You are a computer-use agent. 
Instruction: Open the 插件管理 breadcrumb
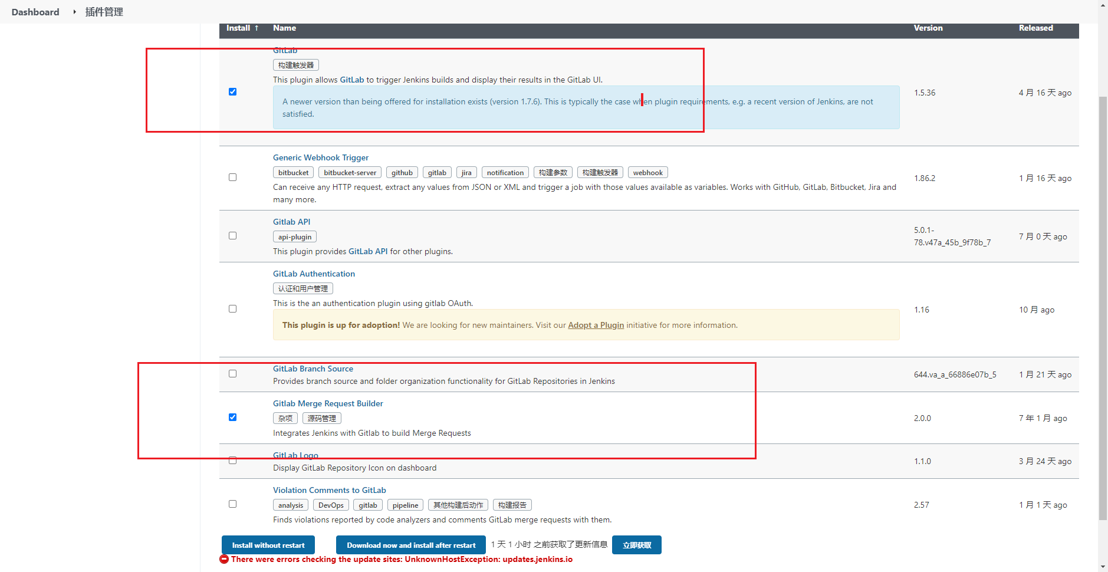tap(104, 12)
